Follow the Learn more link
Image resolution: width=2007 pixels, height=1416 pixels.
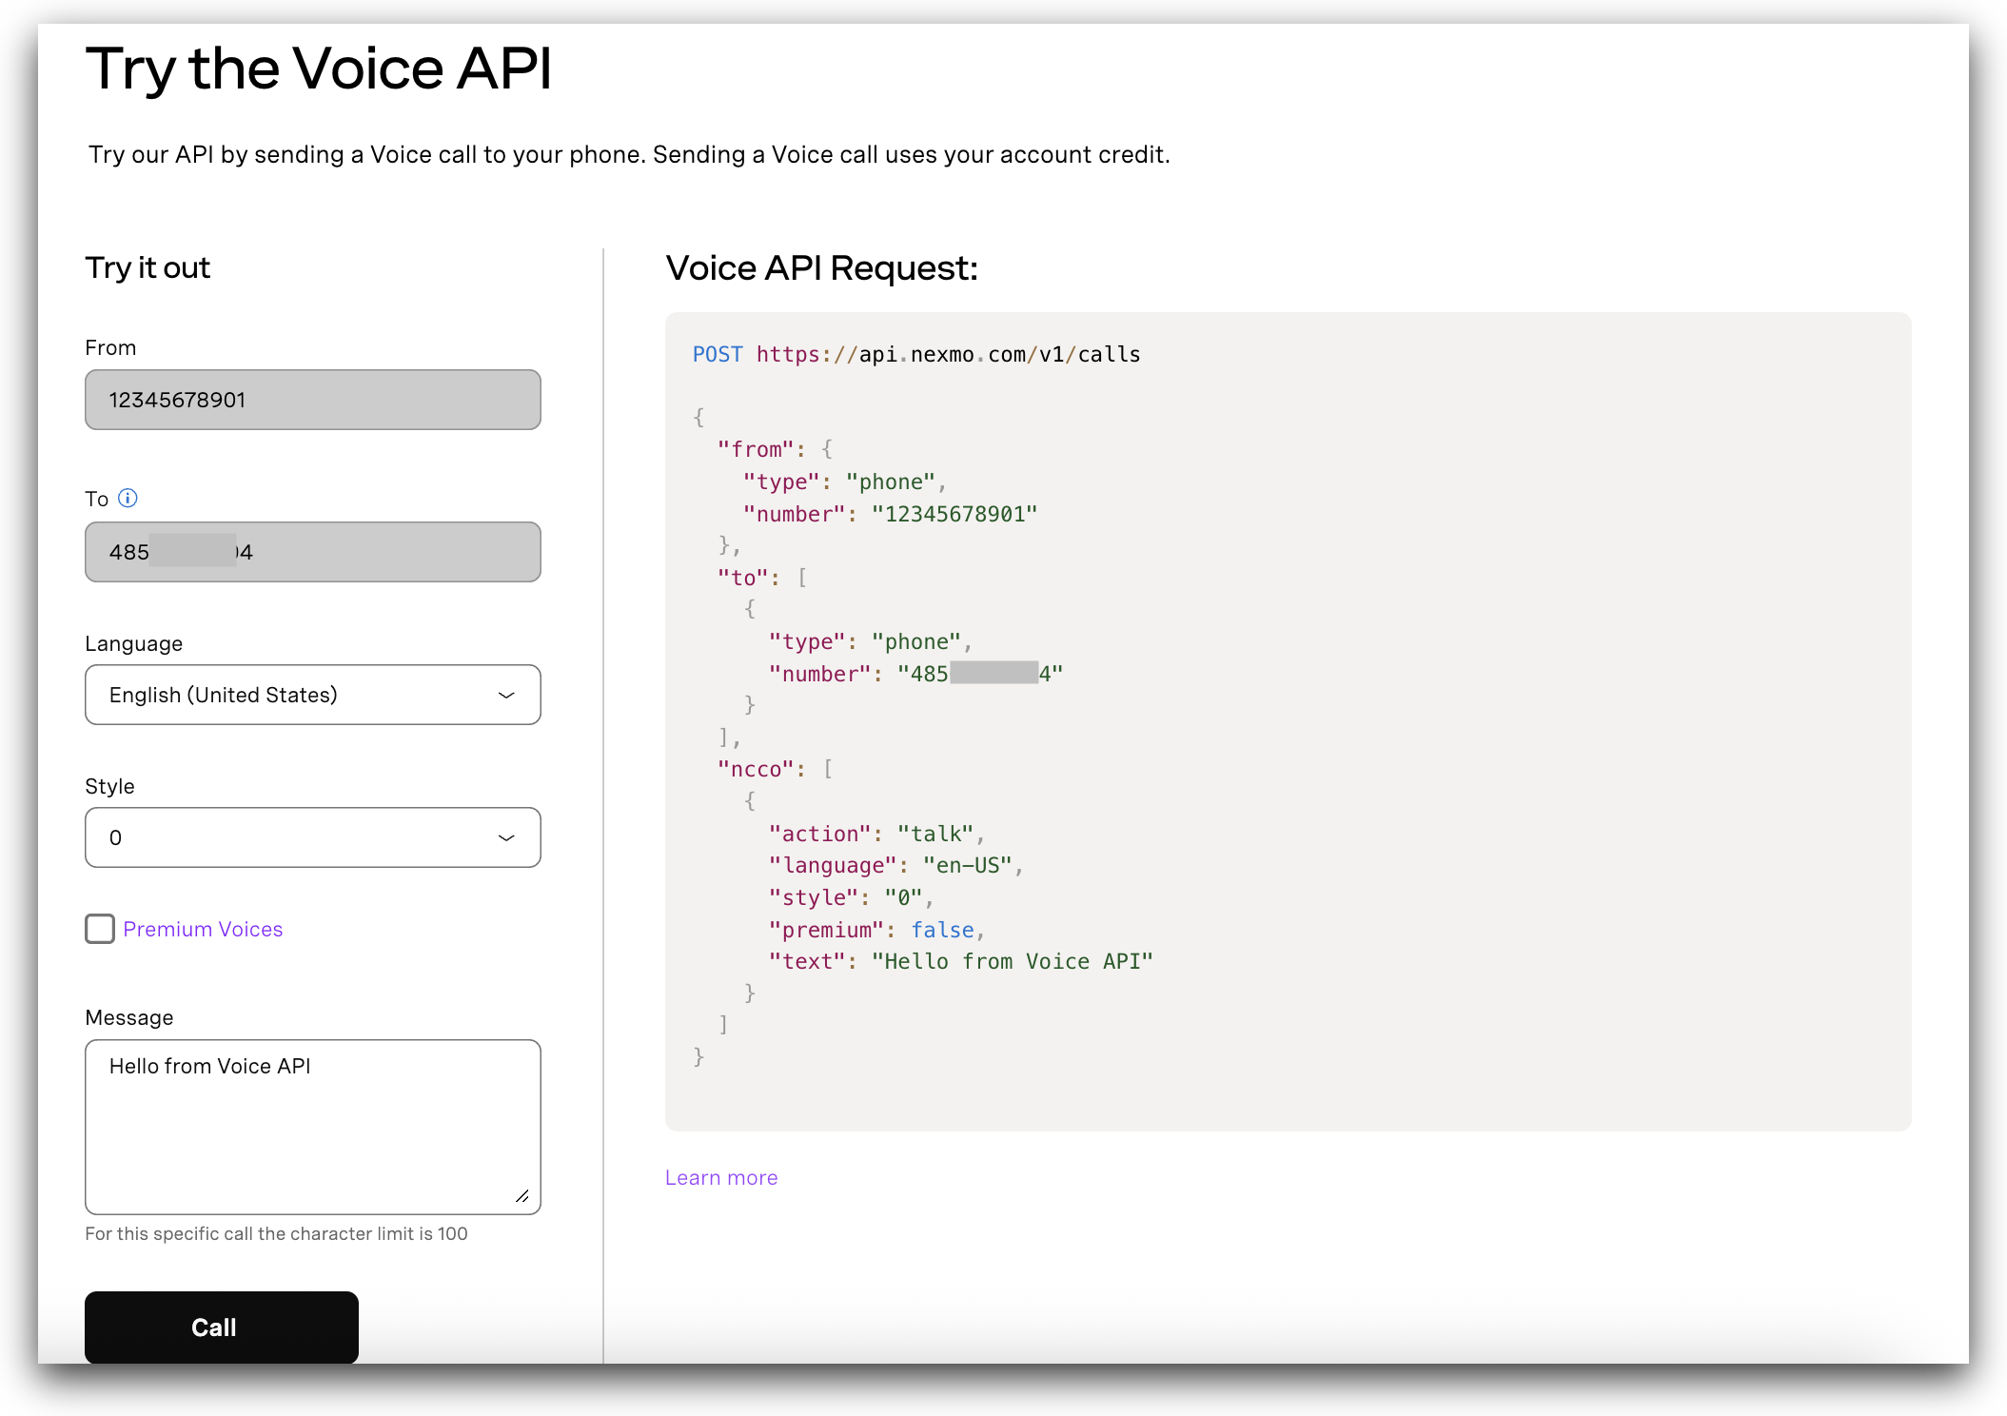point(720,1177)
